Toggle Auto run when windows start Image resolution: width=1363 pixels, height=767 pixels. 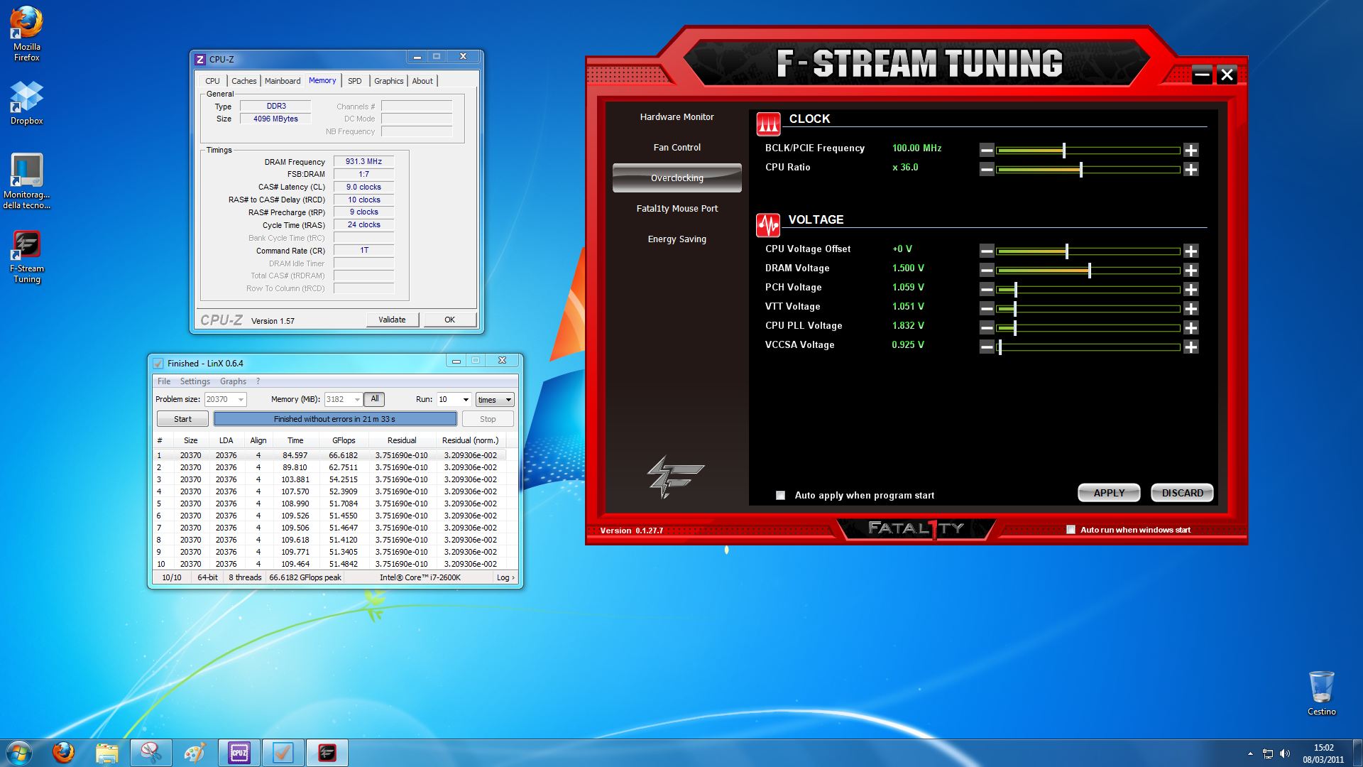(1071, 529)
